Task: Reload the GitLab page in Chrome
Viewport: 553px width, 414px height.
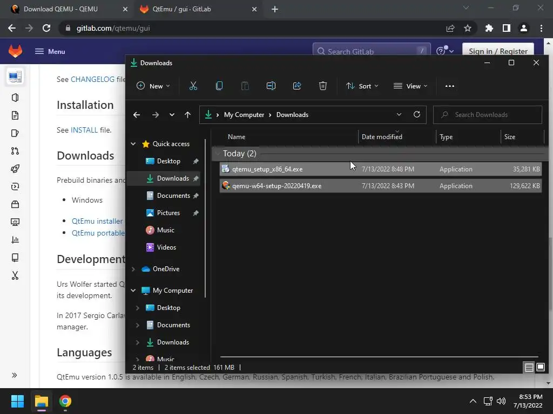Action: pyautogui.click(x=46, y=28)
